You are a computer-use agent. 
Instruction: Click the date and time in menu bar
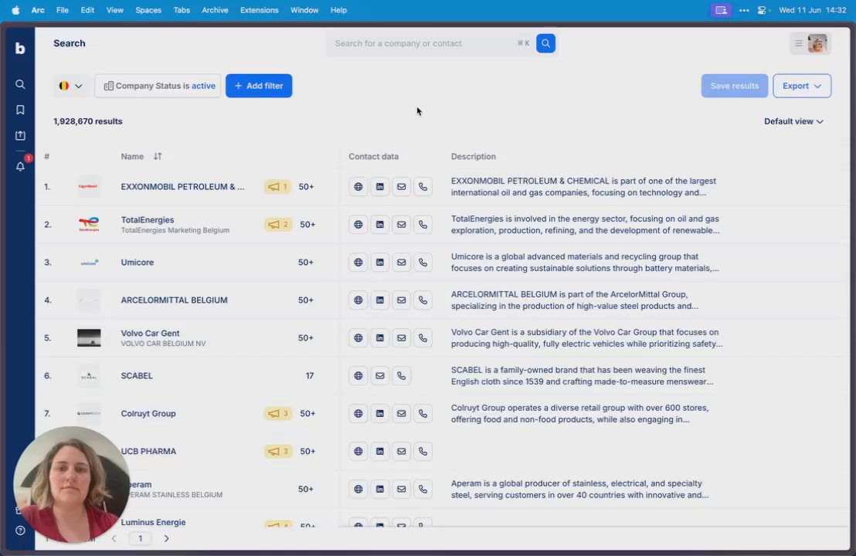click(x=812, y=10)
